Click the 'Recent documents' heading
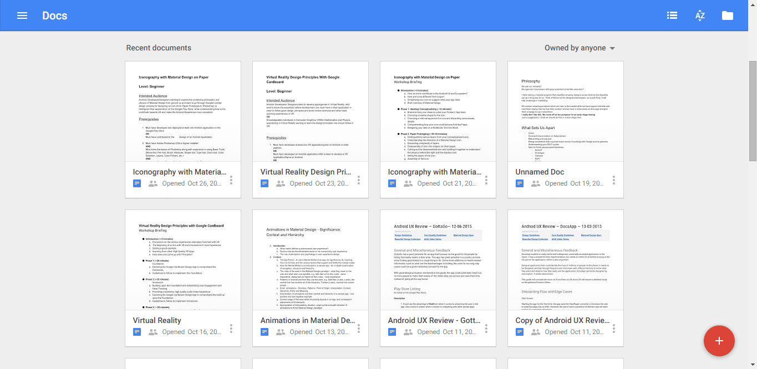Screen dimensions: 757x369 [159, 48]
